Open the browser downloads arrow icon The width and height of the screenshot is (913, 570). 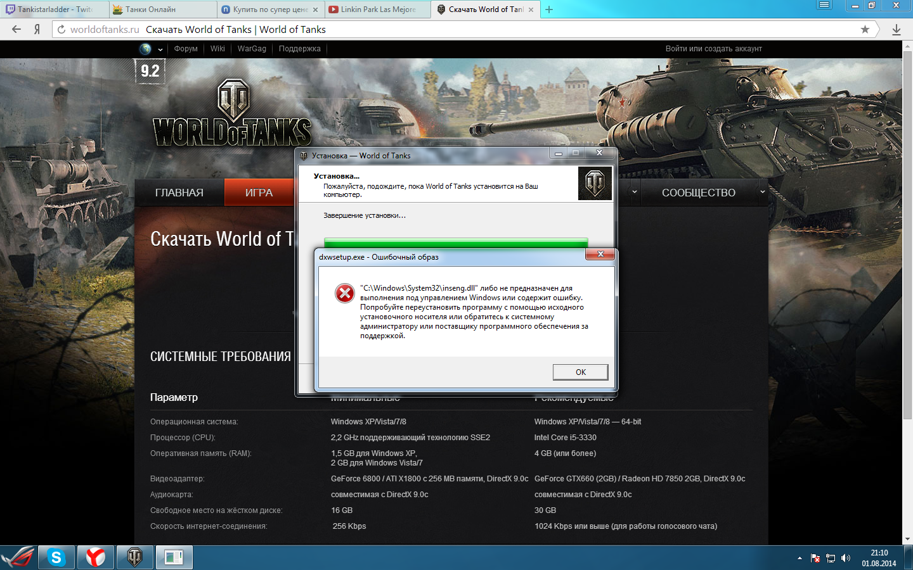[897, 29]
